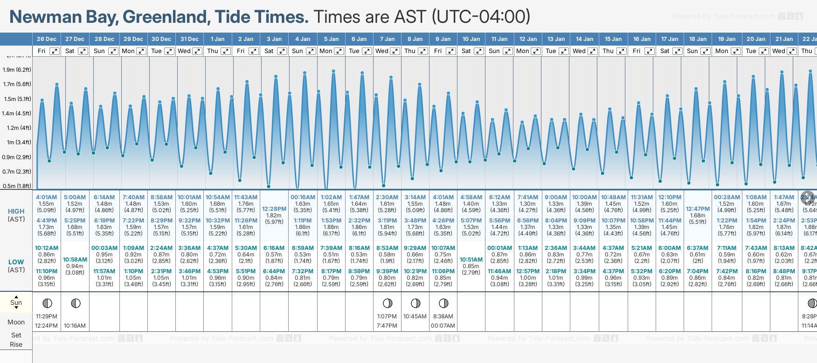Click the expand arrows beside Wed 7 Jan
Viewport: 817px width, 363px height.
tap(395, 51)
